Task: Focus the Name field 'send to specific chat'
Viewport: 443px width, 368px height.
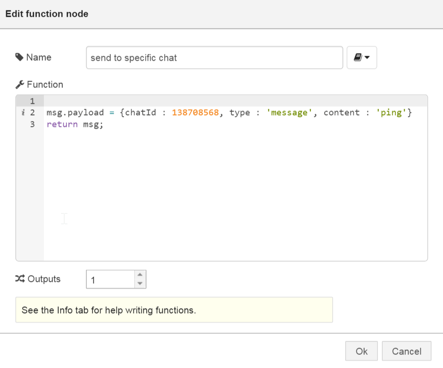Action: tap(214, 58)
